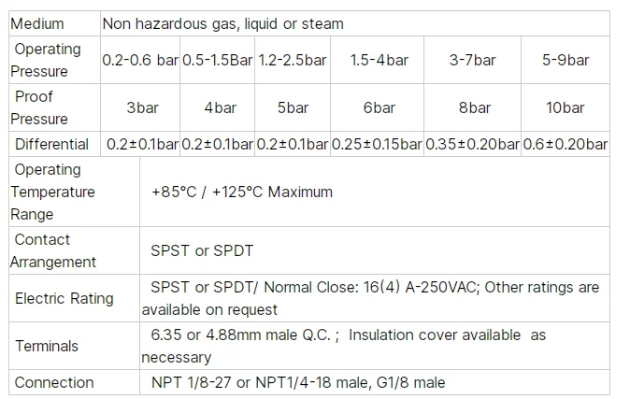This screenshot has height=399, width=630.
Task: Select the Terminals row label
Action: [x=47, y=346]
